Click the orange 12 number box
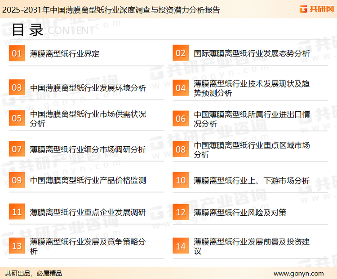337x279 pixels. click(181, 212)
